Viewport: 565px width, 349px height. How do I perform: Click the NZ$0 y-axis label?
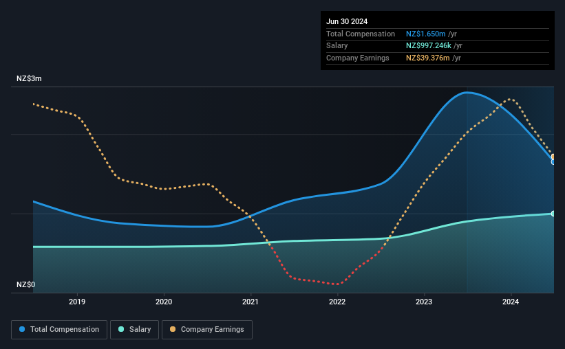[26, 284]
